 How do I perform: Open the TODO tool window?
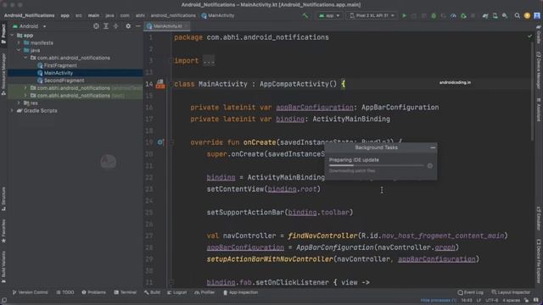(x=65, y=292)
